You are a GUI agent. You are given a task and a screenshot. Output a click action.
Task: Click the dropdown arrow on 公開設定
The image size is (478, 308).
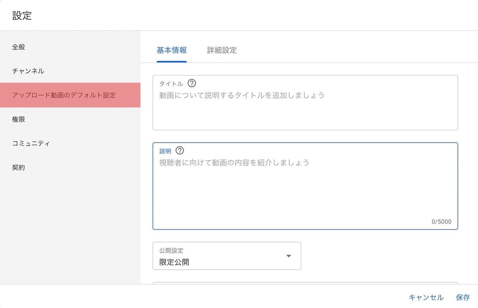point(288,256)
